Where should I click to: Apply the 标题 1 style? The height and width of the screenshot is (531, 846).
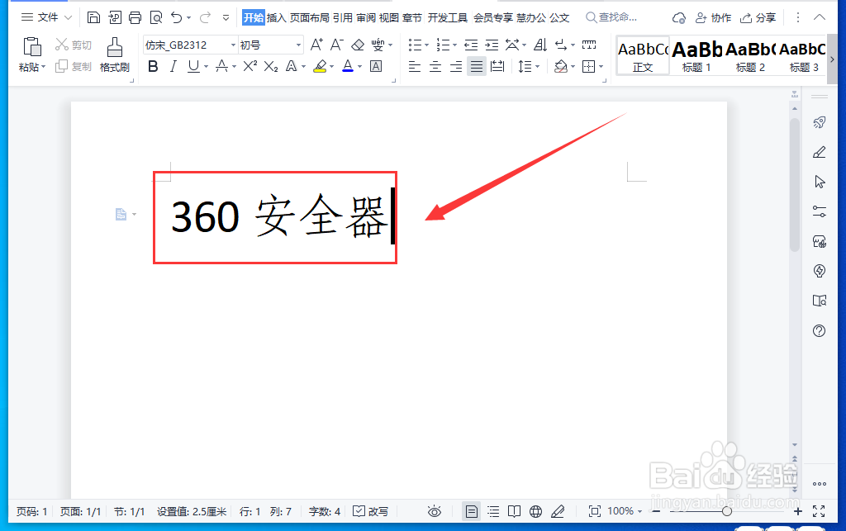pos(696,55)
